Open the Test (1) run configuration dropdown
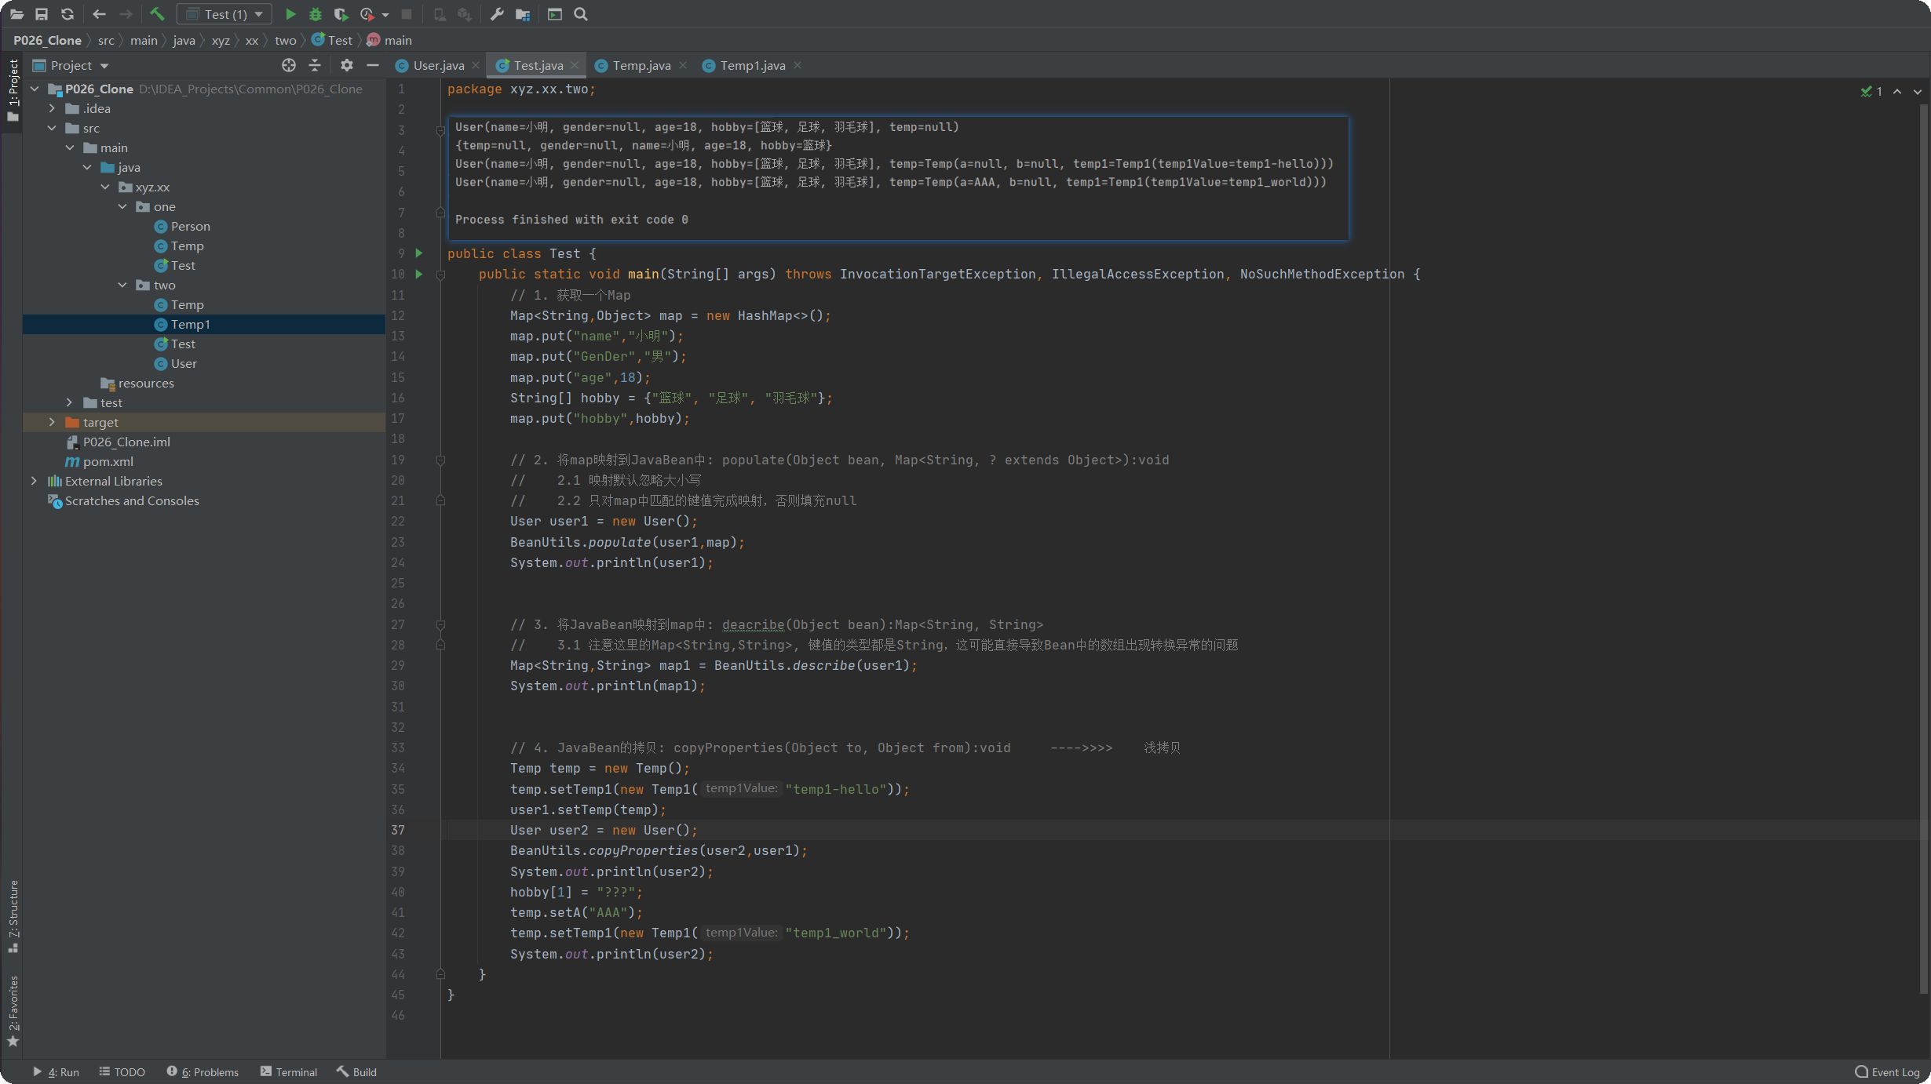This screenshot has height=1084, width=1931. (x=224, y=14)
